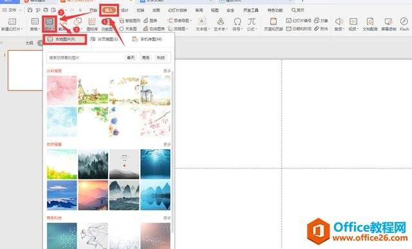Choose Phone Transfer (手机传图) option
Viewport: 412px width, 249px height.
pos(147,39)
